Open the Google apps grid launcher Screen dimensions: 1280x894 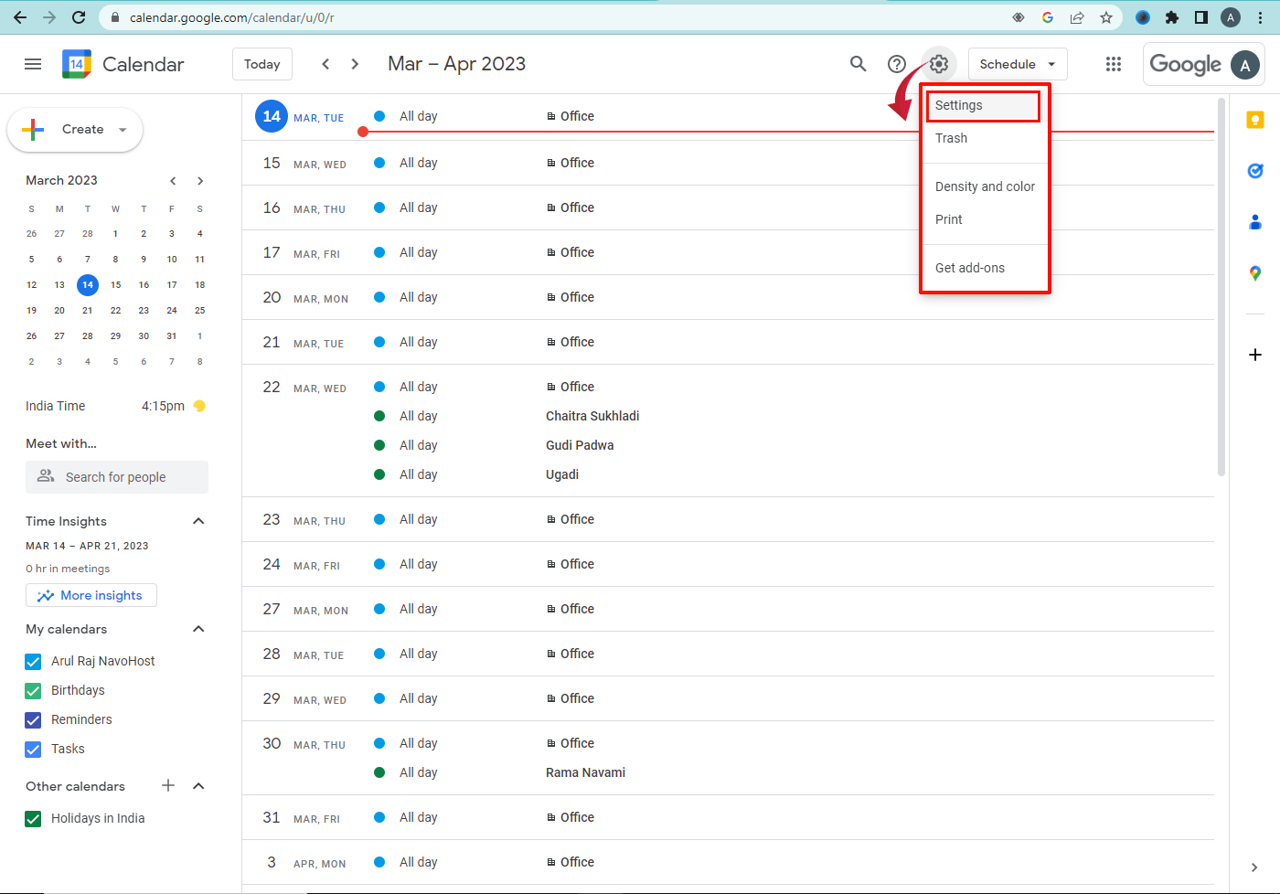(1113, 64)
